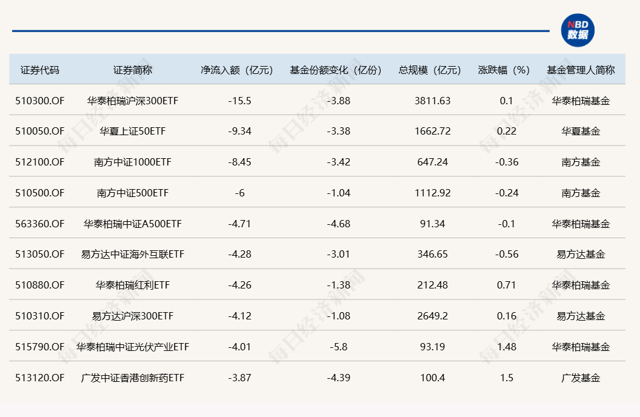Click security code 510300.OF
The width and height of the screenshot is (640, 417).
pyautogui.click(x=40, y=101)
